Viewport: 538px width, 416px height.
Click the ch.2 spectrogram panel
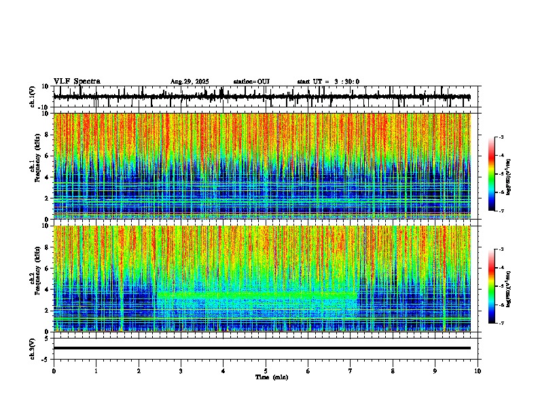[x=262, y=279]
